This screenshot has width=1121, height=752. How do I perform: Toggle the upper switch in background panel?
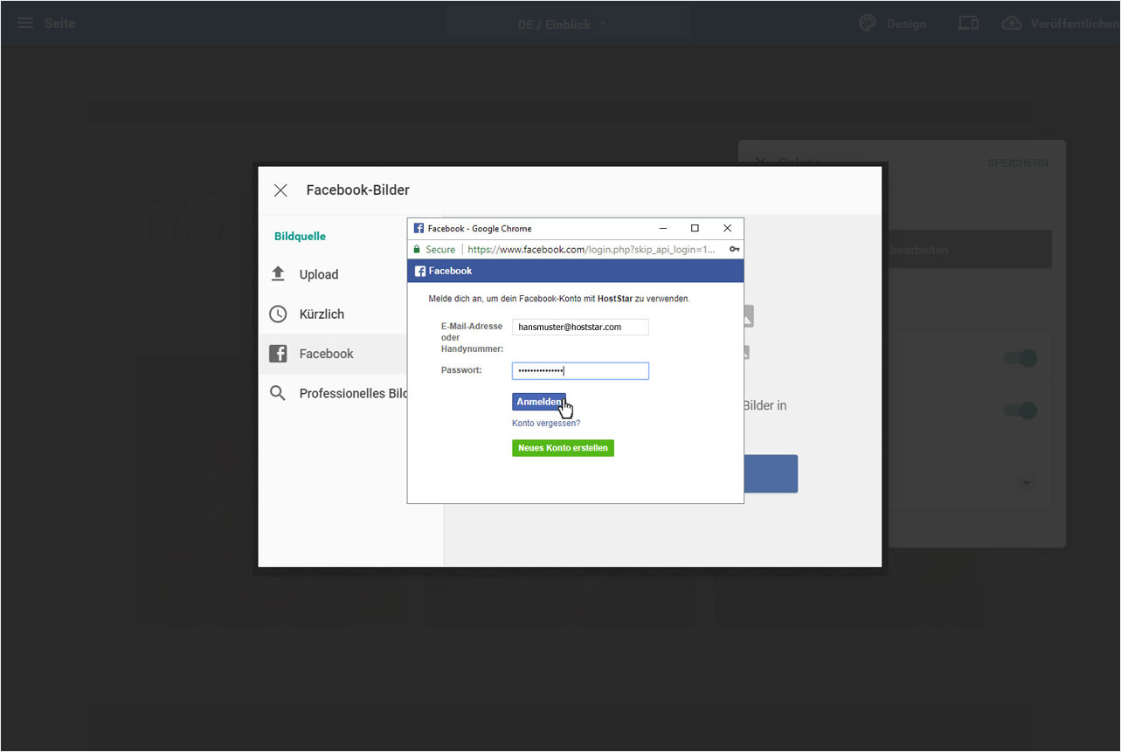point(1021,358)
